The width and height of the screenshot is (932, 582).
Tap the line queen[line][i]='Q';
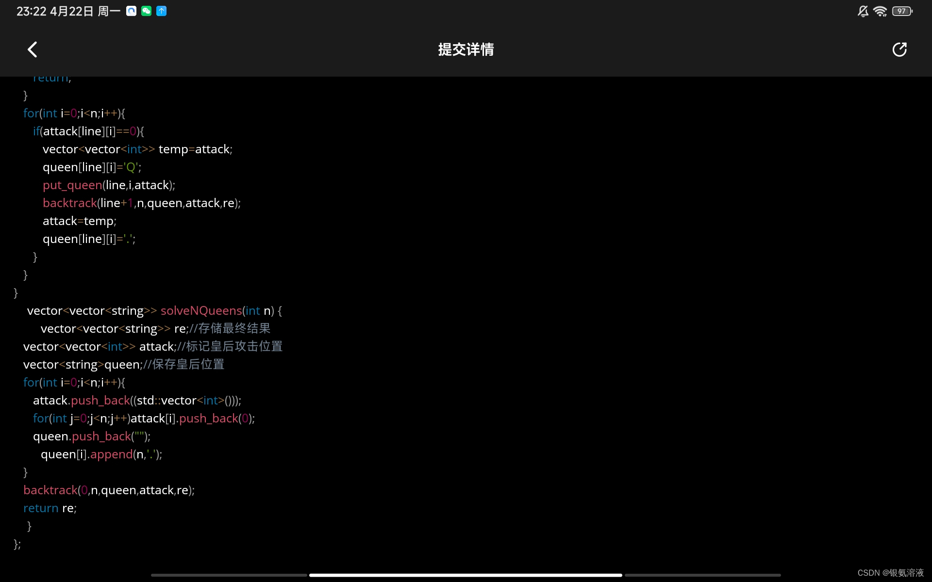click(x=92, y=167)
